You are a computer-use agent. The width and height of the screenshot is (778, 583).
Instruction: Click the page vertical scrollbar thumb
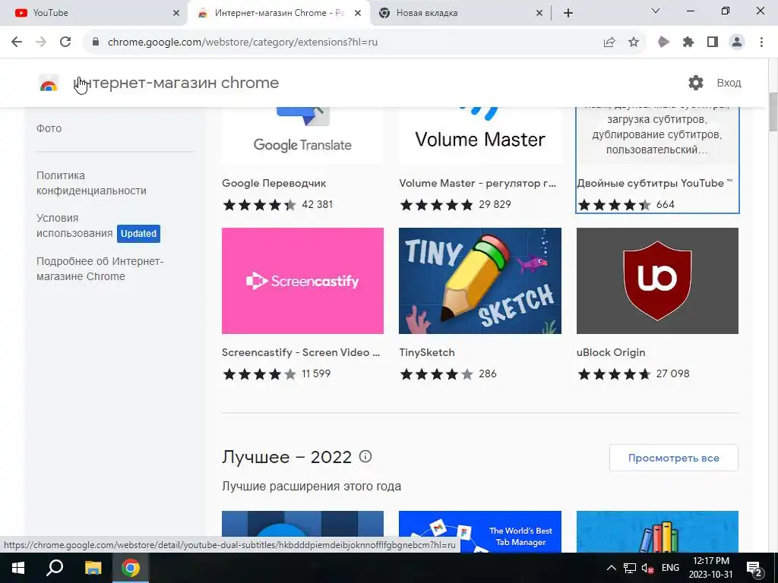click(773, 112)
